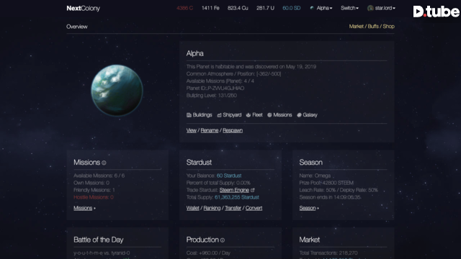This screenshot has width=461, height=259.
Task: Open the Season link
Action: [308, 208]
